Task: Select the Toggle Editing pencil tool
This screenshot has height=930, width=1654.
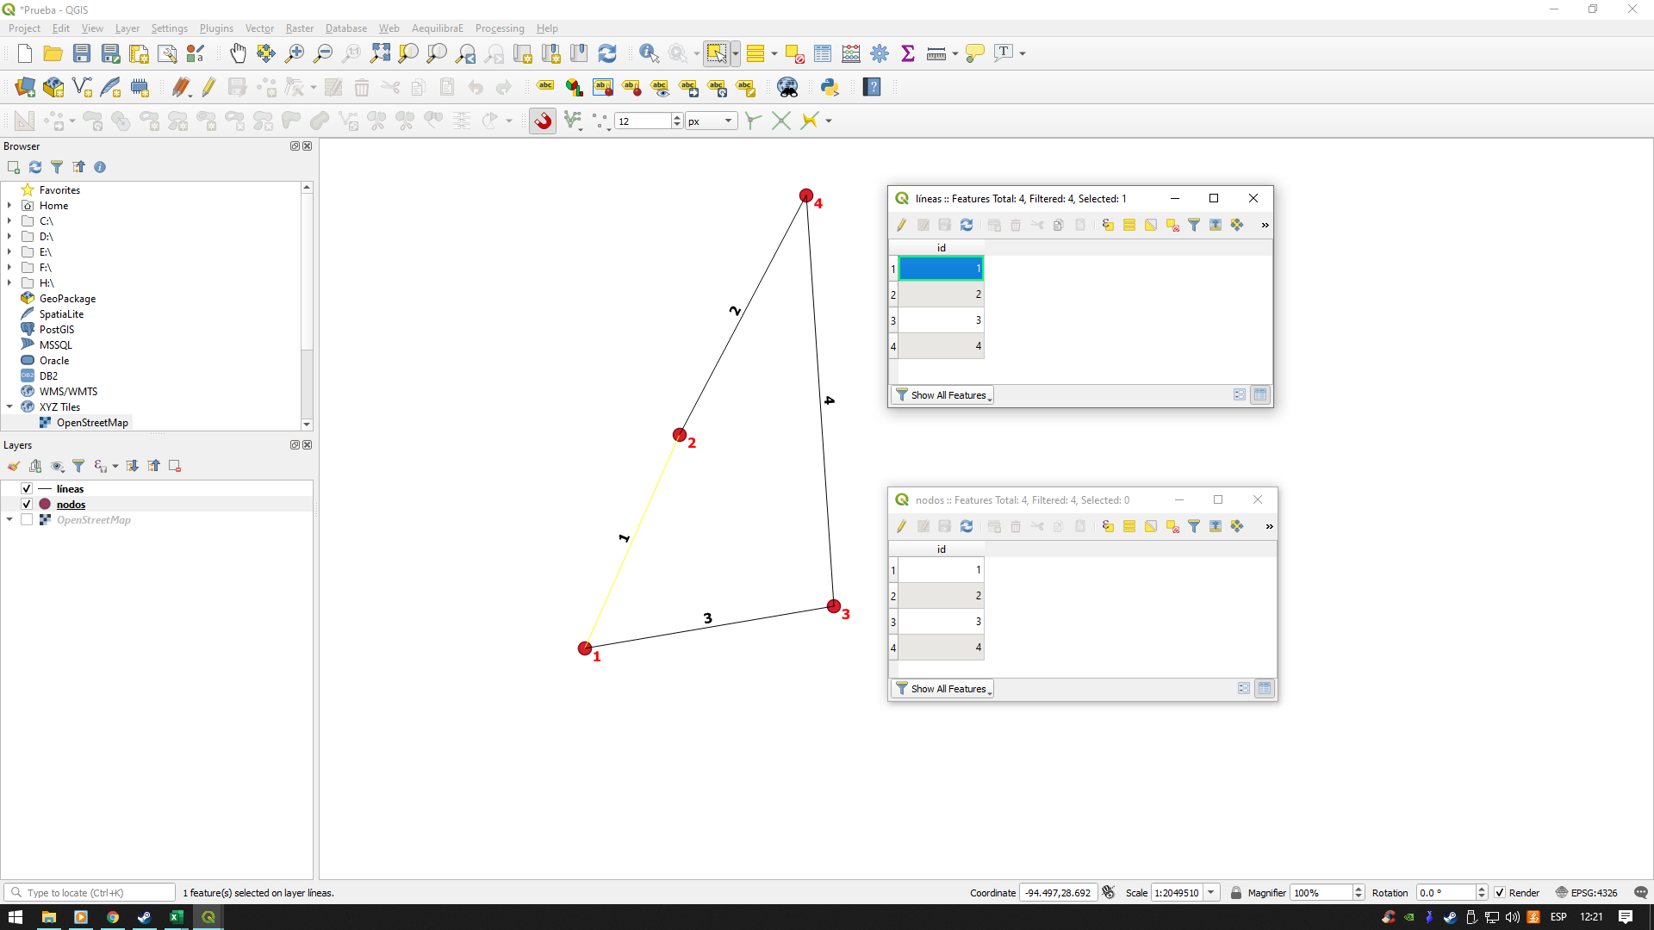Action: pos(208,87)
